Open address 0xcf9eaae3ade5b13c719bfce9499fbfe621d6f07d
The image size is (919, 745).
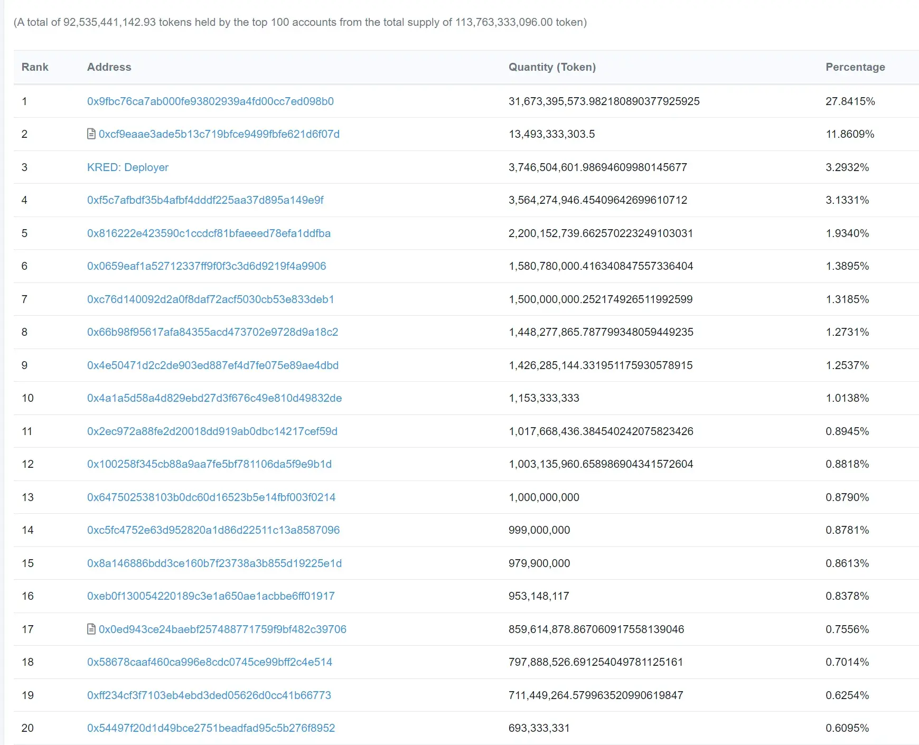pos(219,134)
